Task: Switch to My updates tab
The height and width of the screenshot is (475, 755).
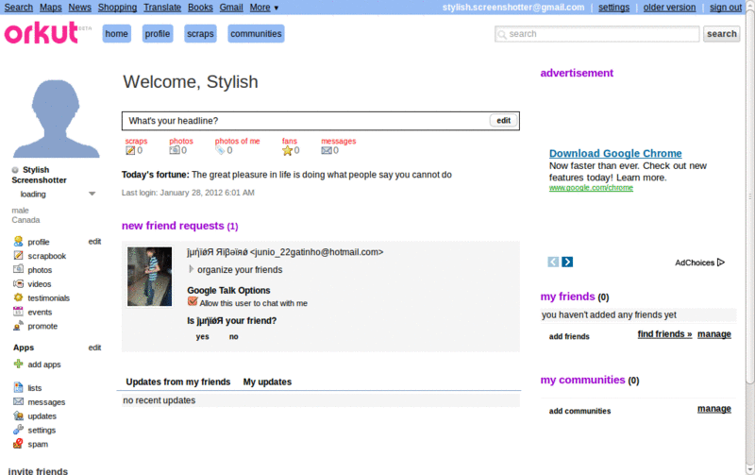Action: [x=267, y=382]
